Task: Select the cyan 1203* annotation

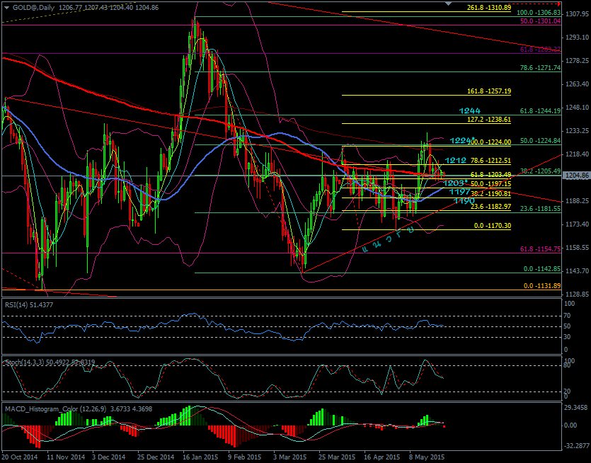Action: coord(455,183)
